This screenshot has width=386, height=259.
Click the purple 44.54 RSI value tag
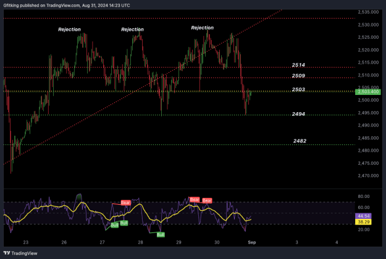click(363, 216)
